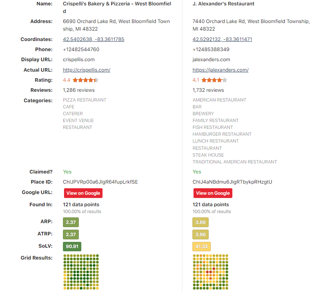Open Crispelli's grid results thumbnail
The image size is (314, 293).
click(81, 272)
